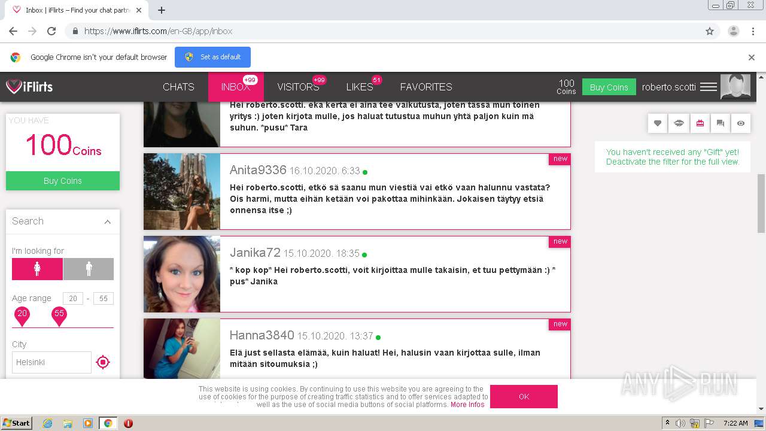
Task: Launch Internet Explorer from the taskbar
Action: 47,423
